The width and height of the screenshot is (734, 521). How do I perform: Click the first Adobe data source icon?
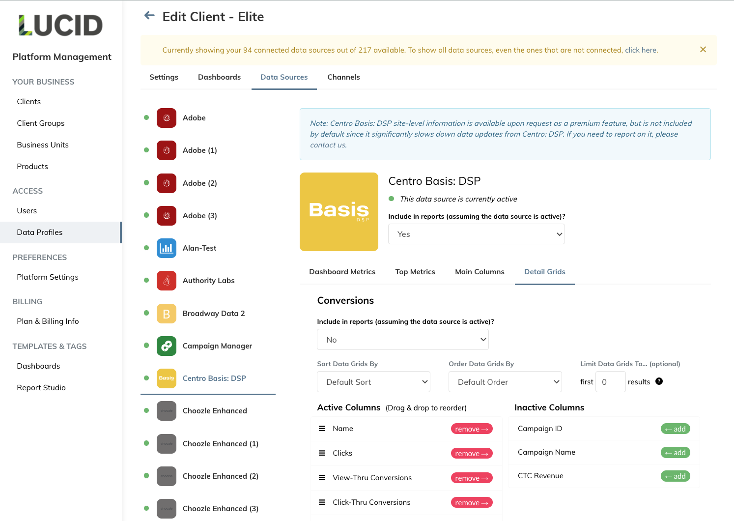(167, 118)
